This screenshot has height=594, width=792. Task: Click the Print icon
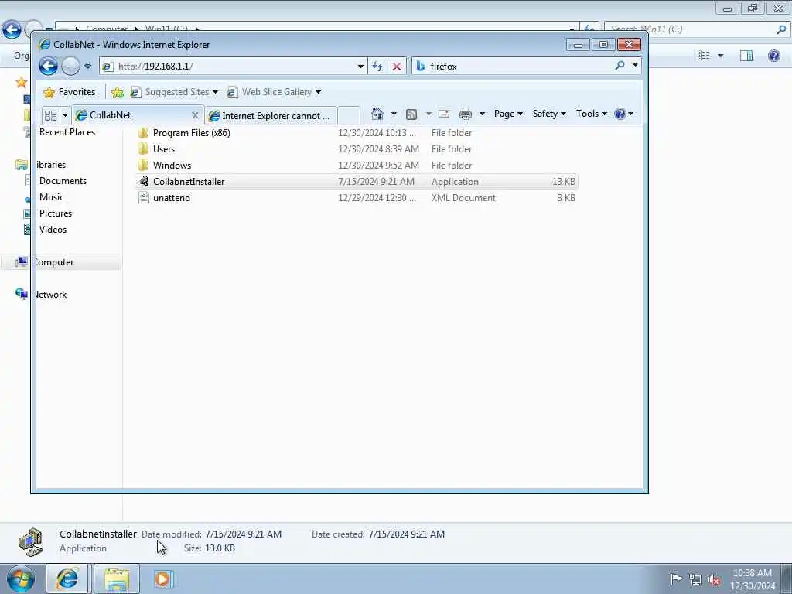pos(465,114)
